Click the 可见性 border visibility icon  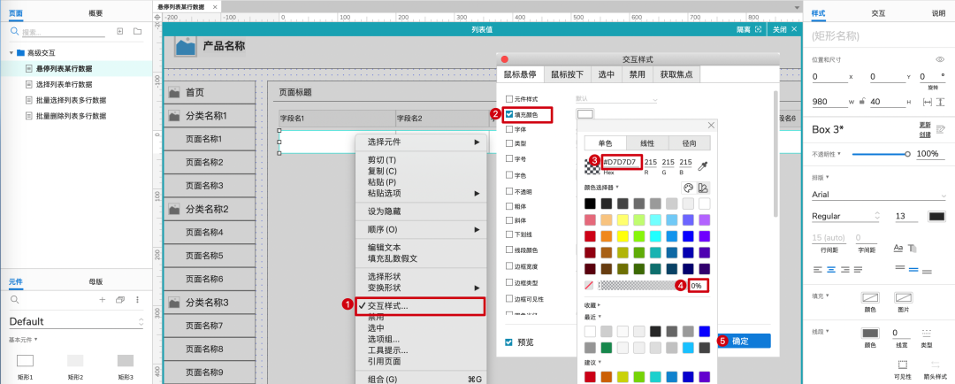[903, 365]
